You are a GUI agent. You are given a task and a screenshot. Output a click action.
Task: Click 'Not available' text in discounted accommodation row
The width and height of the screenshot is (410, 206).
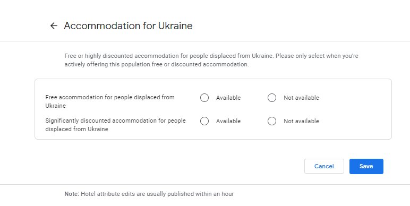point(301,121)
